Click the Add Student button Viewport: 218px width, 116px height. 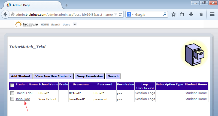21,76
